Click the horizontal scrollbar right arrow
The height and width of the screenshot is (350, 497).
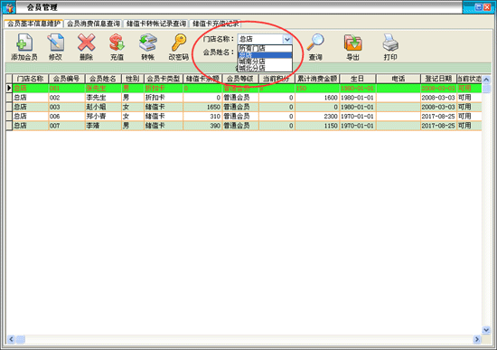pyautogui.click(x=477, y=339)
